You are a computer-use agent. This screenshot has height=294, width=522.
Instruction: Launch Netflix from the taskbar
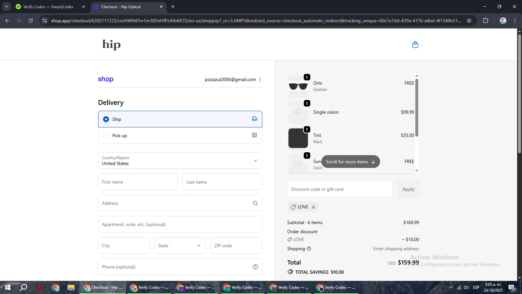40,287
